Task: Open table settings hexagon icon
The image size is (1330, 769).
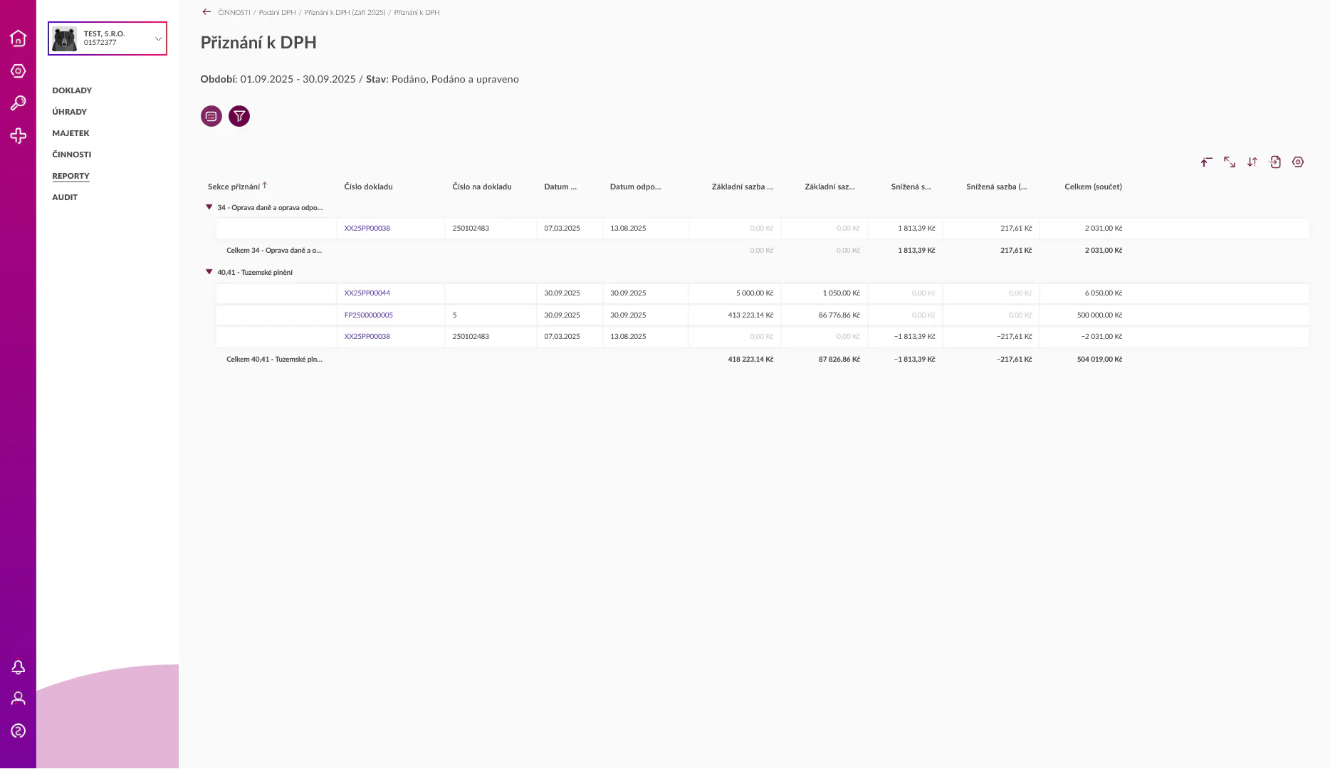Action: [1298, 162]
